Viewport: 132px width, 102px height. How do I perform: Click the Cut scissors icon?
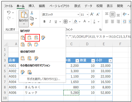32,13
